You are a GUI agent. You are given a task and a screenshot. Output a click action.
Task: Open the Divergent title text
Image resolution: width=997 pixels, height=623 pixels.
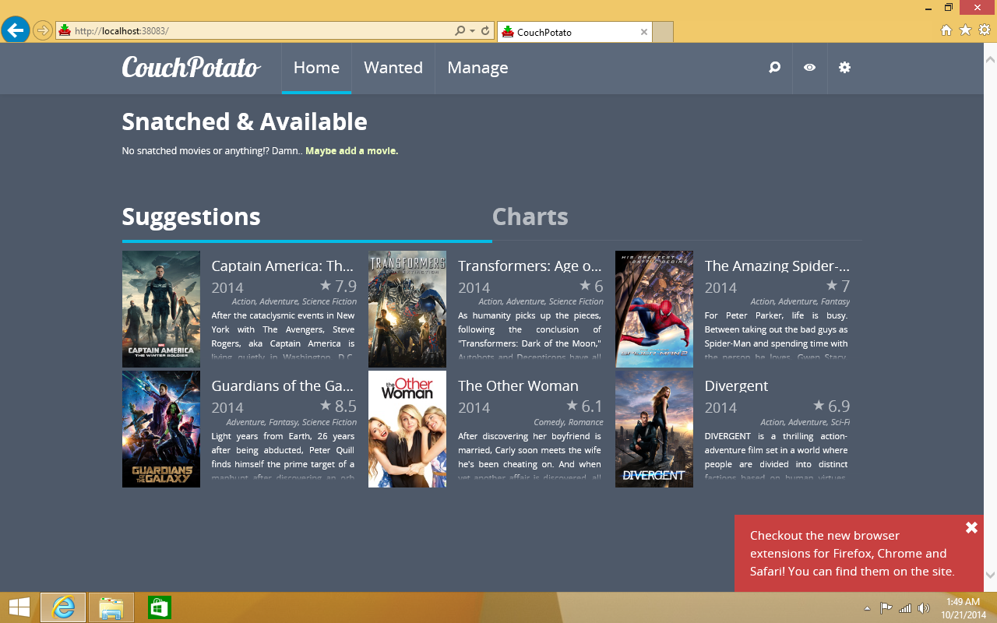736,385
